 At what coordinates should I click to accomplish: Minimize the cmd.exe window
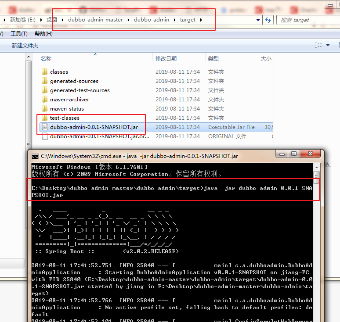click(282, 154)
